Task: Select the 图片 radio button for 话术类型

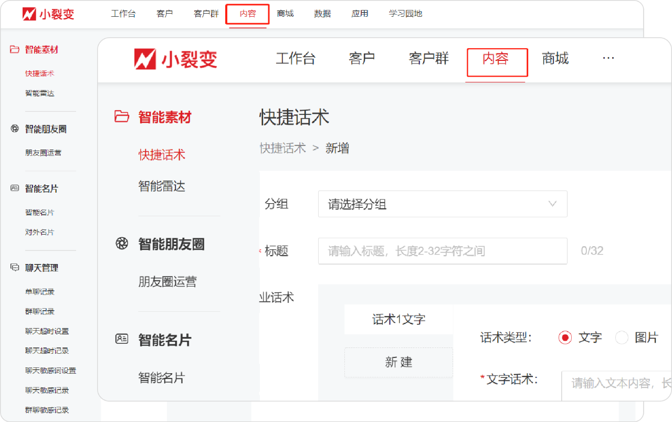Action: (622, 337)
